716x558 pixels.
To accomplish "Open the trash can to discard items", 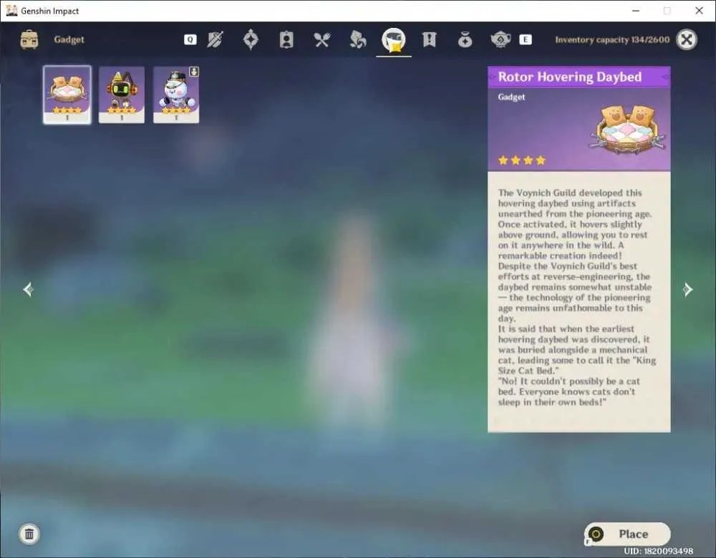I will click(x=29, y=534).
